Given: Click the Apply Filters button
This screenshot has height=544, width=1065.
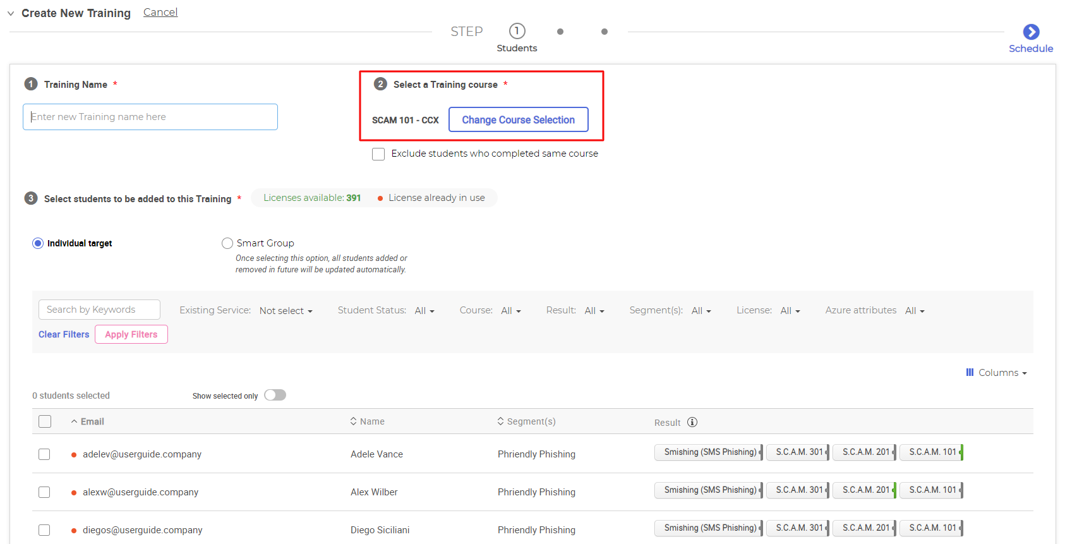Looking at the screenshot, I should point(131,334).
